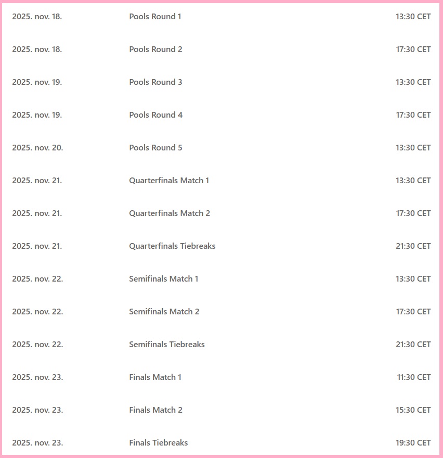This screenshot has height=458, width=443.
Task: Click the 19:30 CET Finals Tiebreaks time
Action: 413,443
